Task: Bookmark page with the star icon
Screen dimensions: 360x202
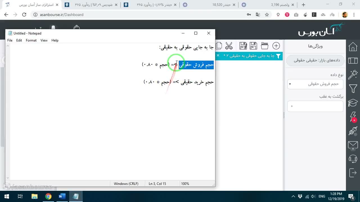Action: coord(267,15)
